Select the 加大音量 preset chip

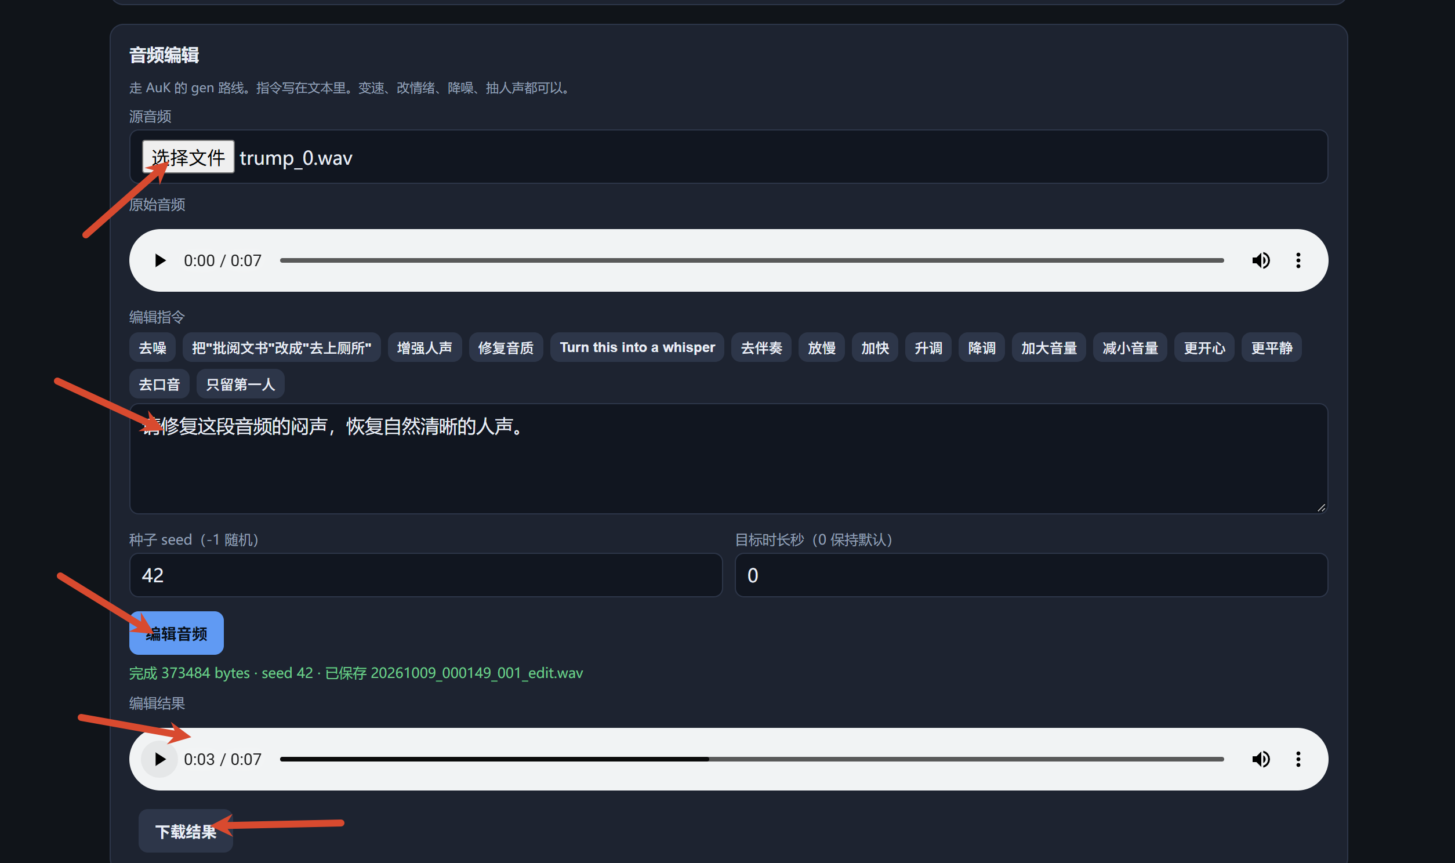(1048, 348)
